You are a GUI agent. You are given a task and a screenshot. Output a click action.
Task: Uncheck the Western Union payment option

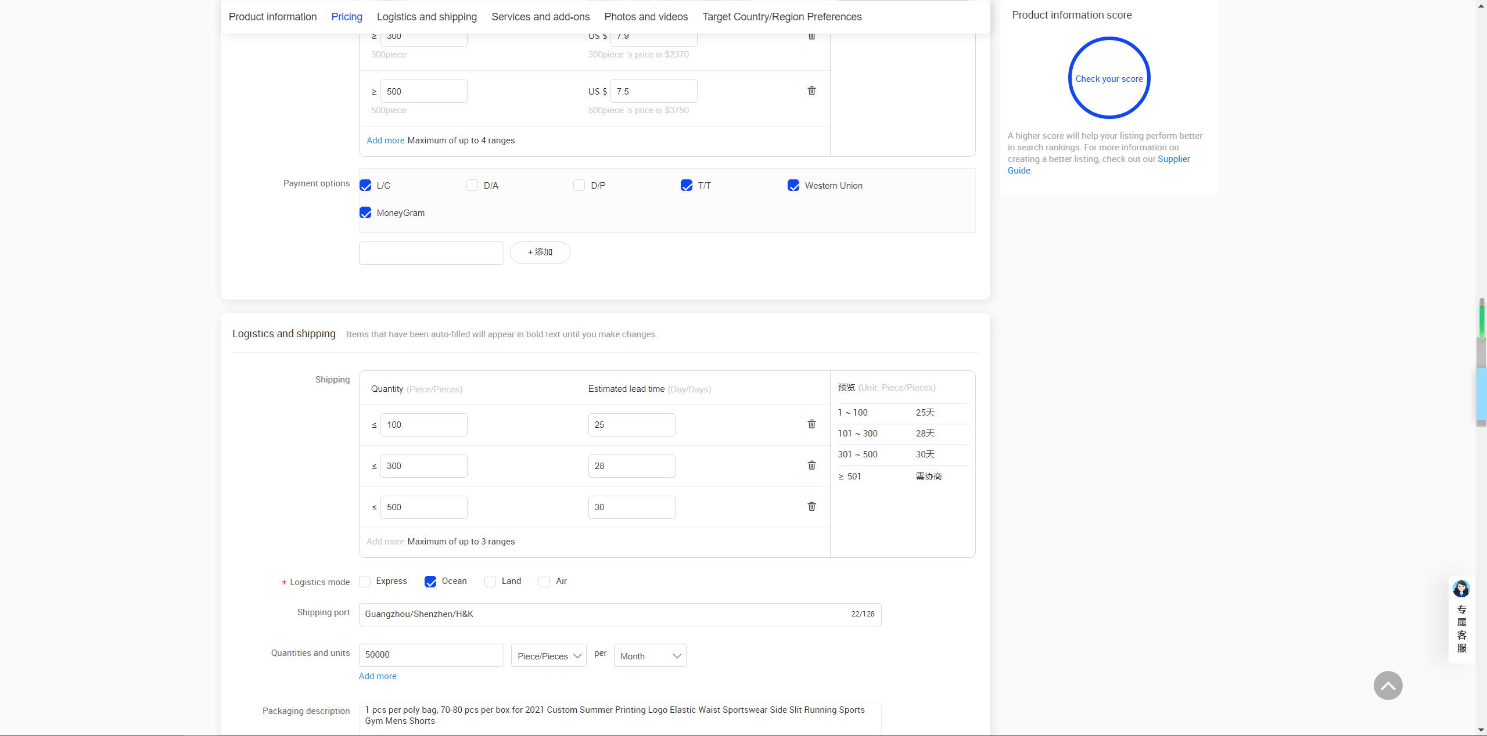tap(793, 185)
